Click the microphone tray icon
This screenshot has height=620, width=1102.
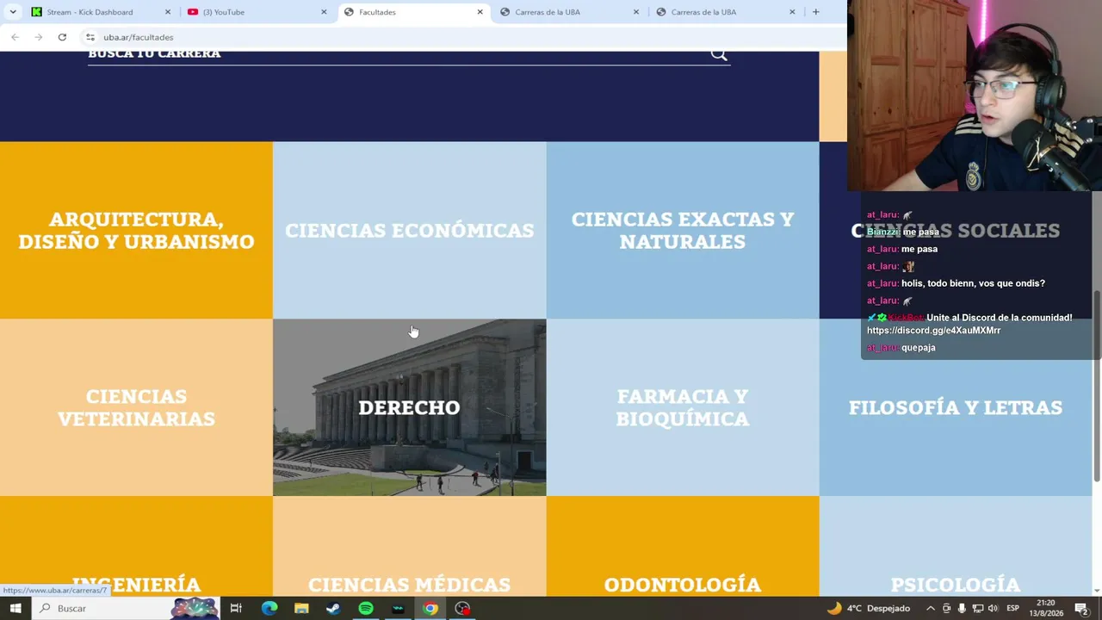[962, 608]
